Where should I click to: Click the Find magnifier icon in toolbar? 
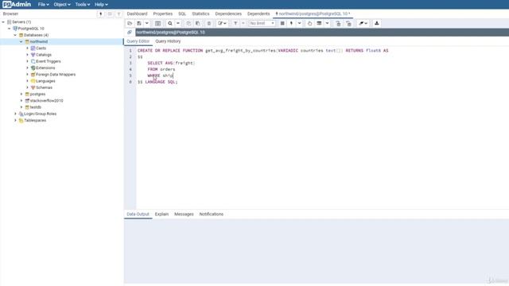(169, 23)
